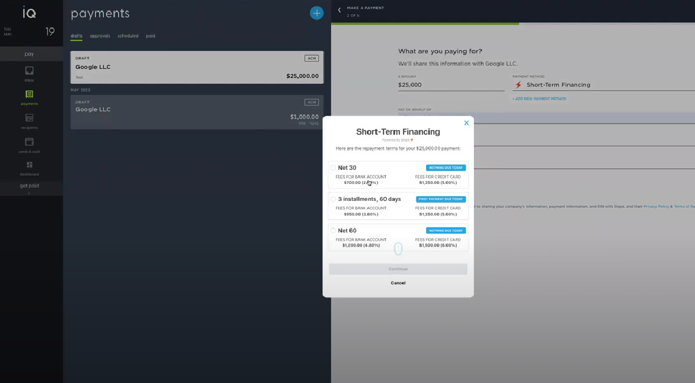Switch to the drafts tab
The height and width of the screenshot is (383, 695).
76,36
